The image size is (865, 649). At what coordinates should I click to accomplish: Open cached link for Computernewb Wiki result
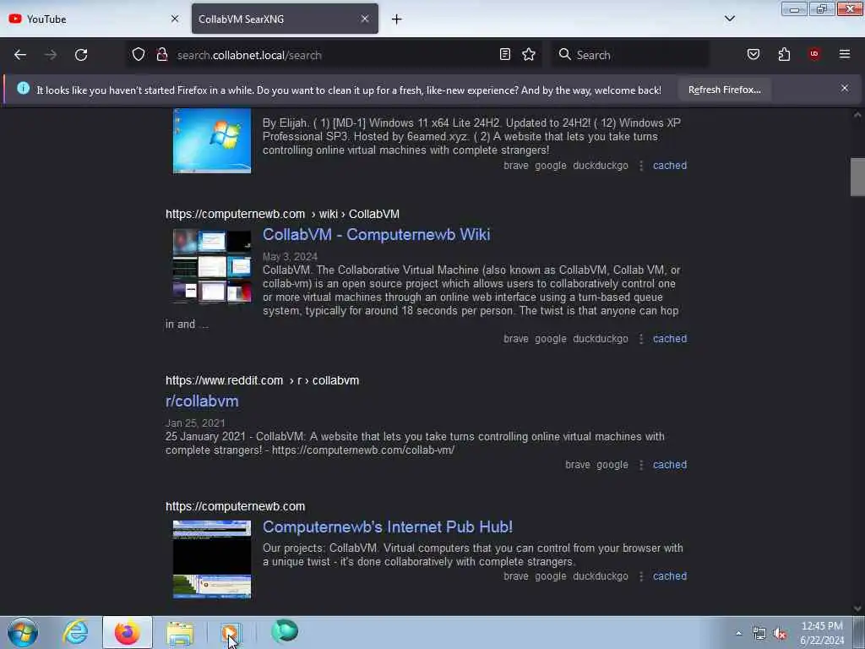click(x=670, y=339)
